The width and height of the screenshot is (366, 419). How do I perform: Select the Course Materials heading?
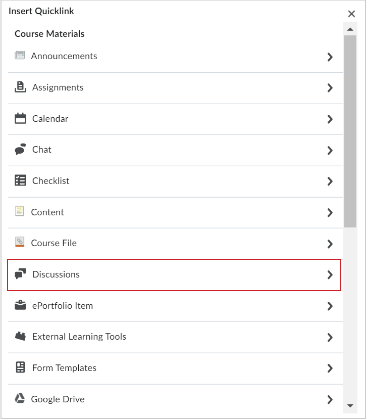pyautogui.click(x=49, y=33)
